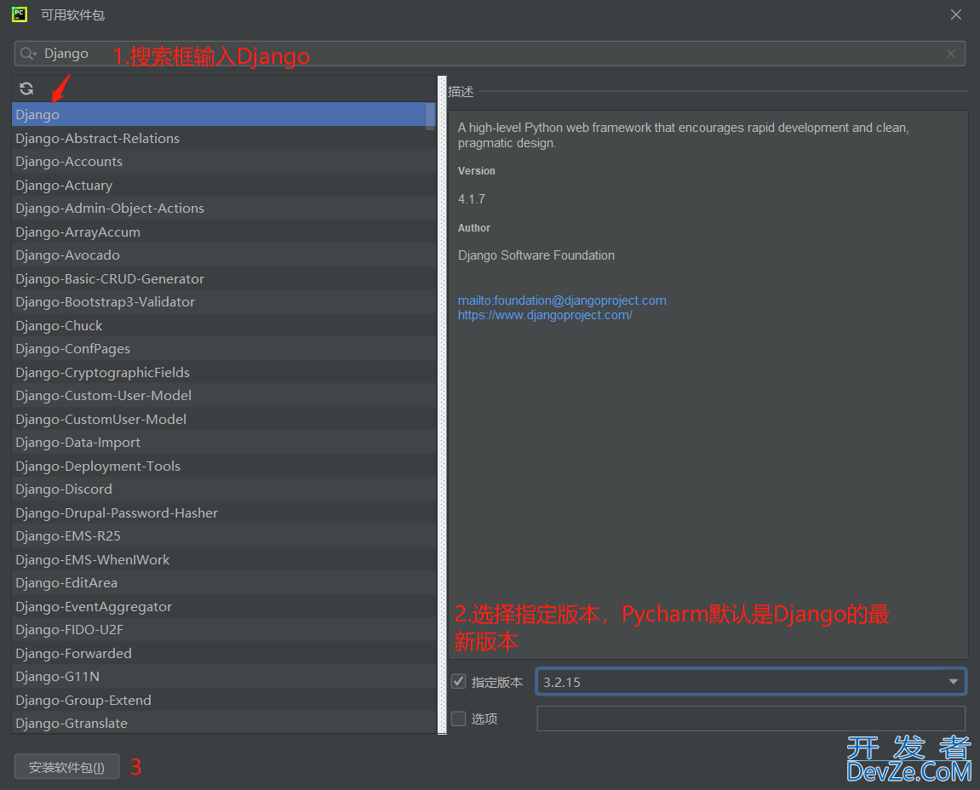Select Django-ArrayAccum package

223,232
